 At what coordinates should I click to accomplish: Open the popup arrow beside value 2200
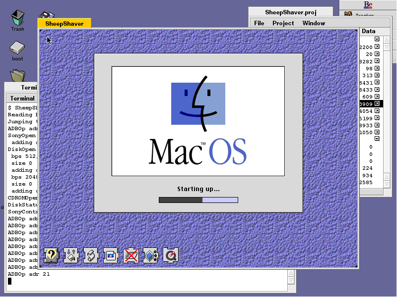pos(377,47)
